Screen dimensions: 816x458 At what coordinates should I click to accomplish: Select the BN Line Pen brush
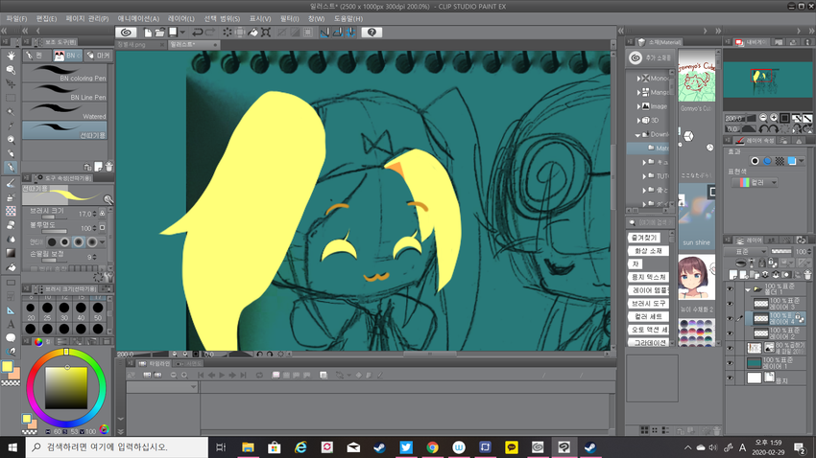point(64,92)
